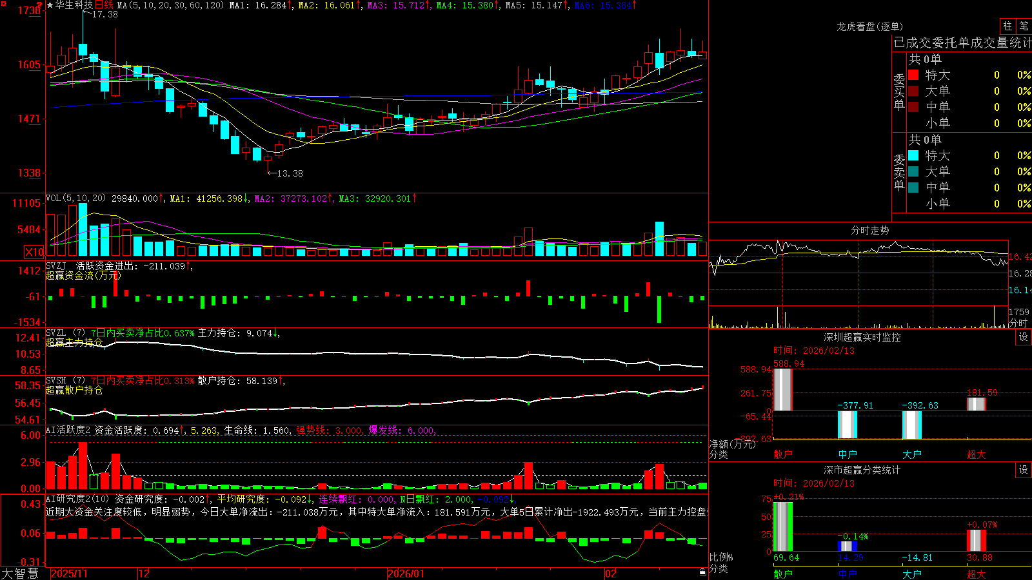Click the X10 volume scale marker

(34, 252)
